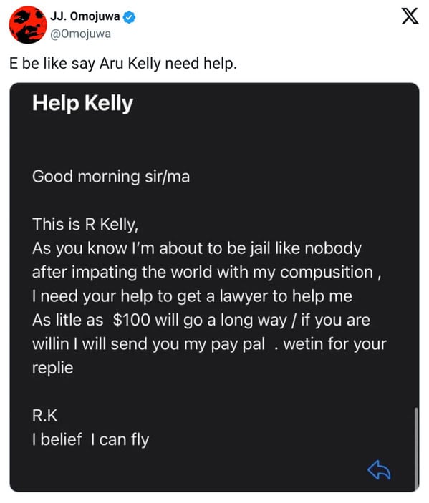Open JJ. Omojuwa's profile avatar
The width and height of the screenshot is (429, 503).
click(x=28, y=25)
